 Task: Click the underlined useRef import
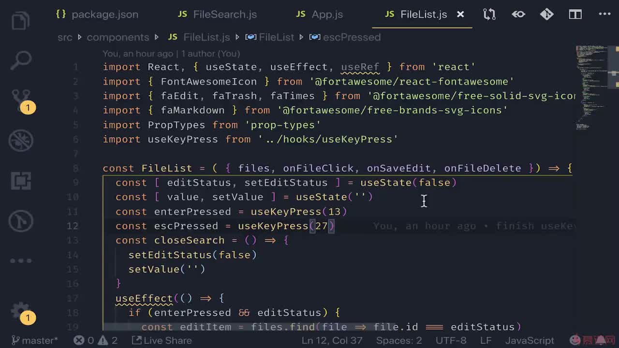click(x=360, y=67)
